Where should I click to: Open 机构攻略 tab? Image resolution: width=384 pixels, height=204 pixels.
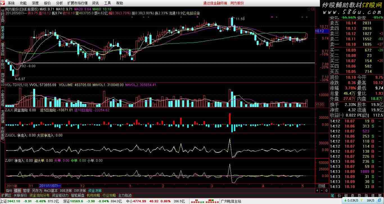94,195
